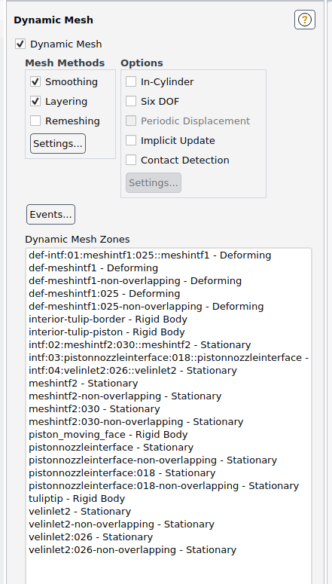Screen dimensions: 332x584
Task: Select def-meshintf1:025-non-overlapping Deforming zone
Action: pos(146,307)
